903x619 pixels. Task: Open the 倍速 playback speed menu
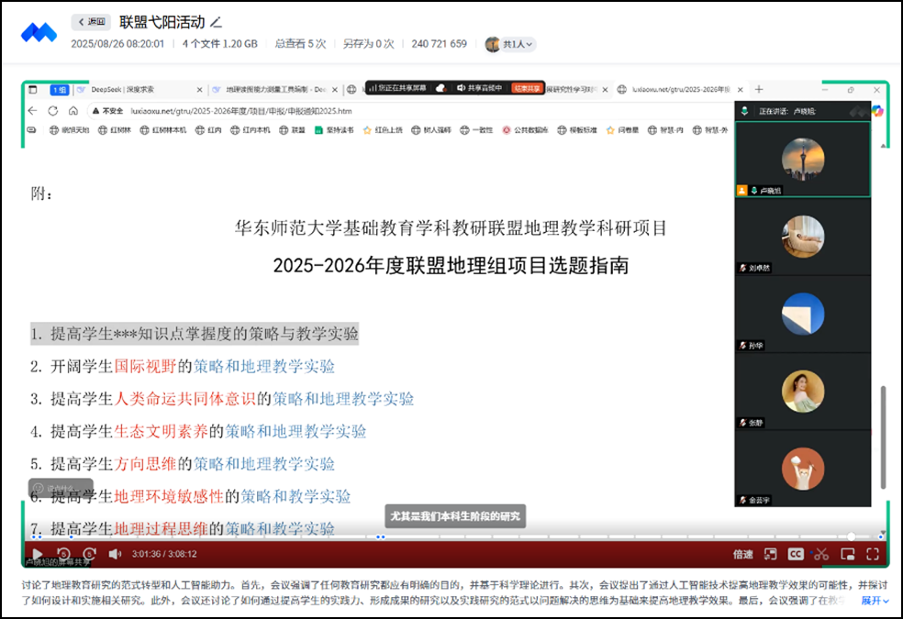742,554
